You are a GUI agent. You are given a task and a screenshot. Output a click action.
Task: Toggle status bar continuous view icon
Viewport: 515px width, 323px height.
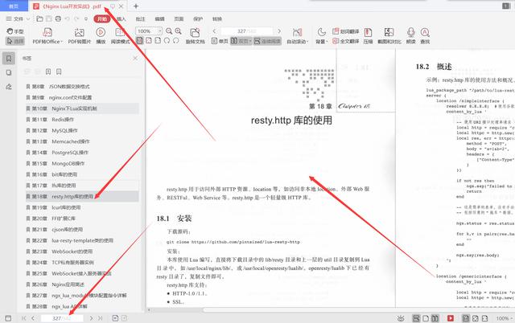click(x=416, y=318)
